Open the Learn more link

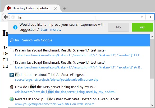coord(51,30)
